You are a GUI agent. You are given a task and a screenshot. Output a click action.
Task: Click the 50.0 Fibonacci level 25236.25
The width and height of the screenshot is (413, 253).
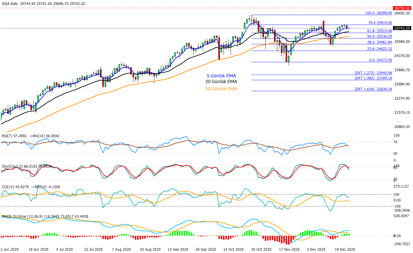[x=379, y=36]
